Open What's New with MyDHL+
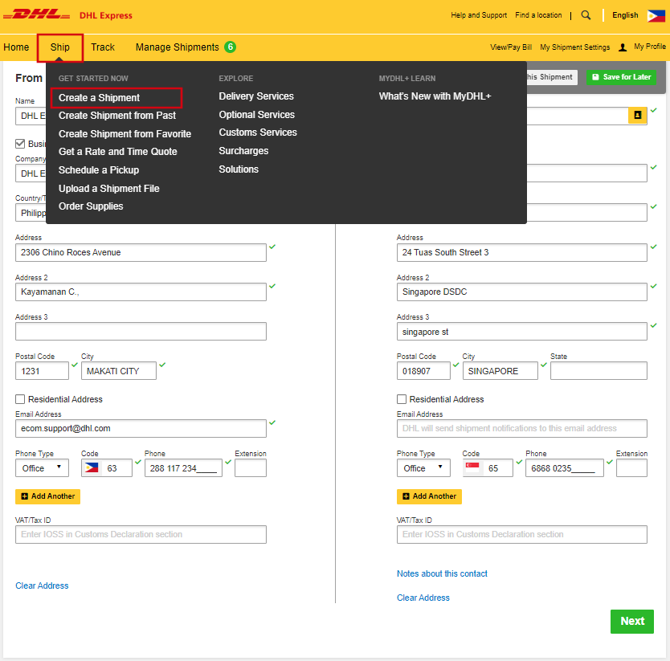The height and width of the screenshot is (661, 670). point(435,96)
